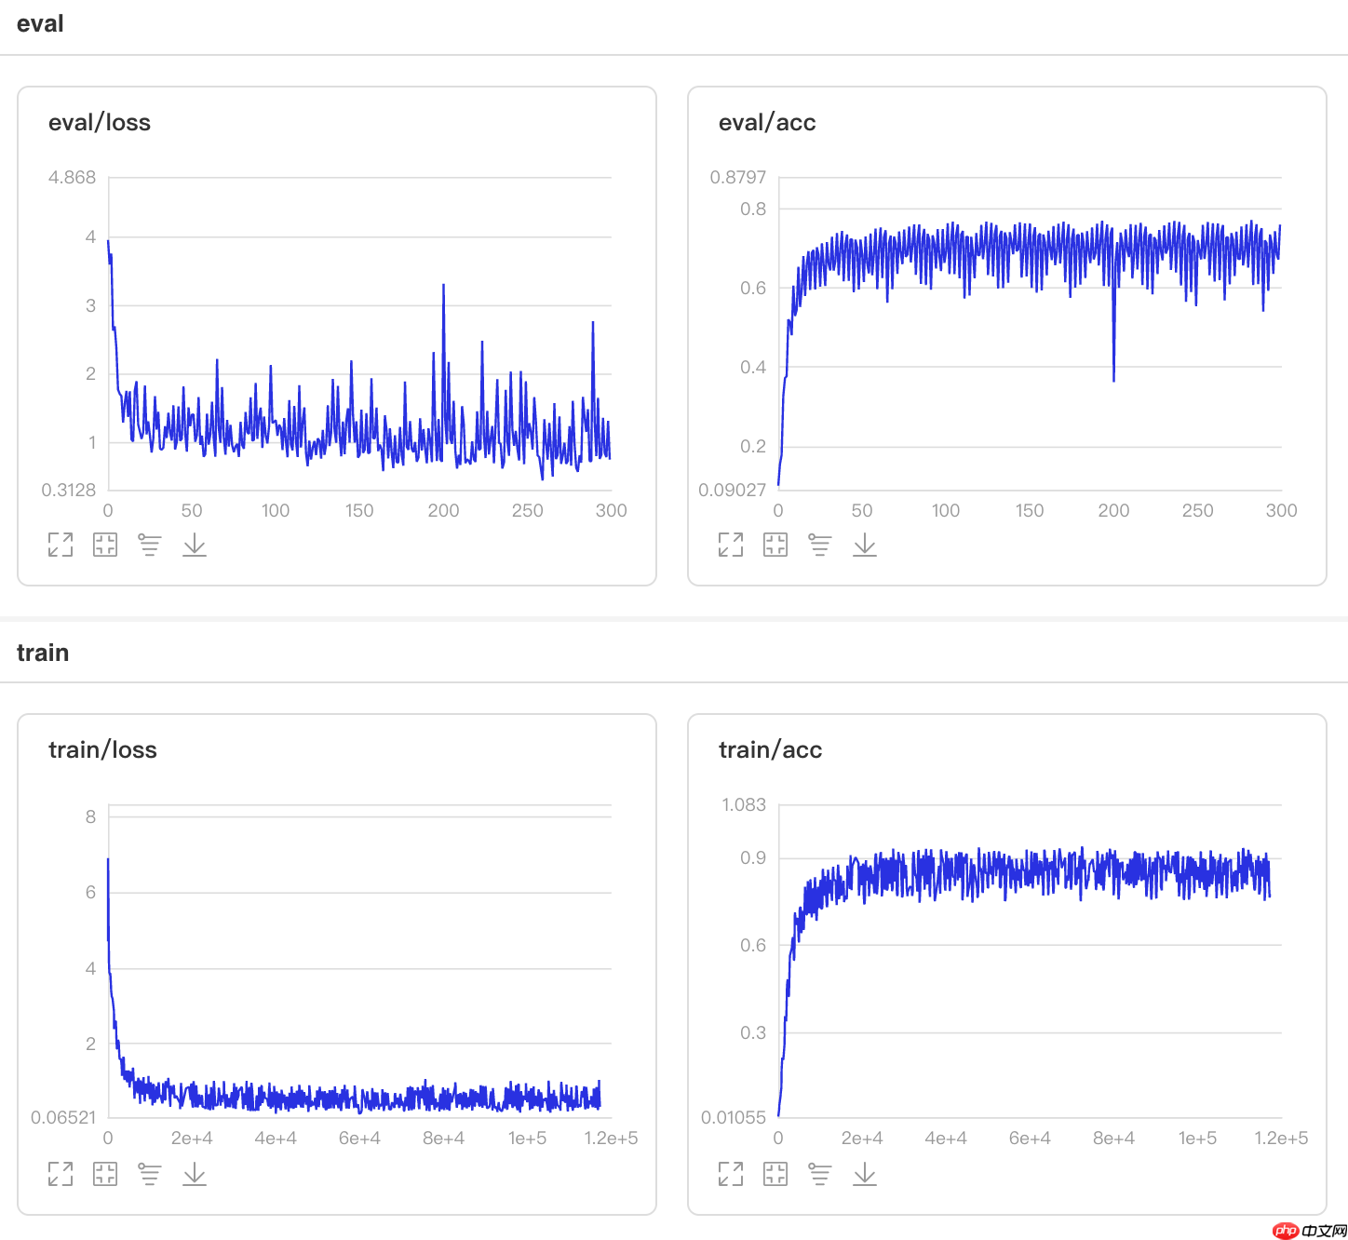The height and width of the screenshot is (1240, 1348).
Task: Open the php中文网 watermark link
Action: pyautogui.click(x=1310, y=1230)
